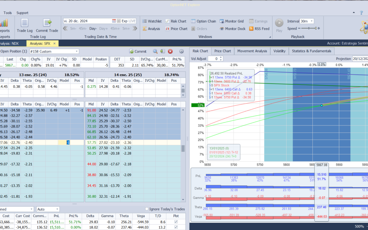
Task: Open the Monitor Grid window
Action: 232,21
